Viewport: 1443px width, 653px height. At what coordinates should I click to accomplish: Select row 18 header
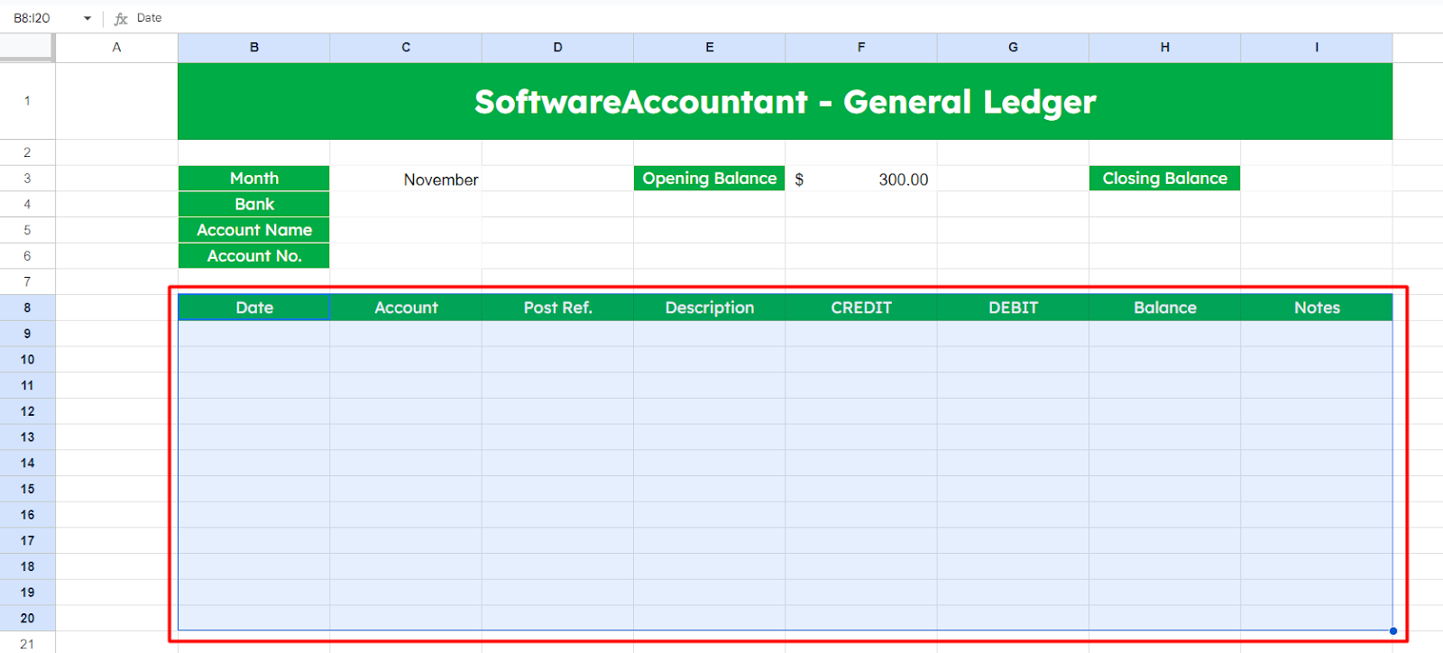coord(27,566)
